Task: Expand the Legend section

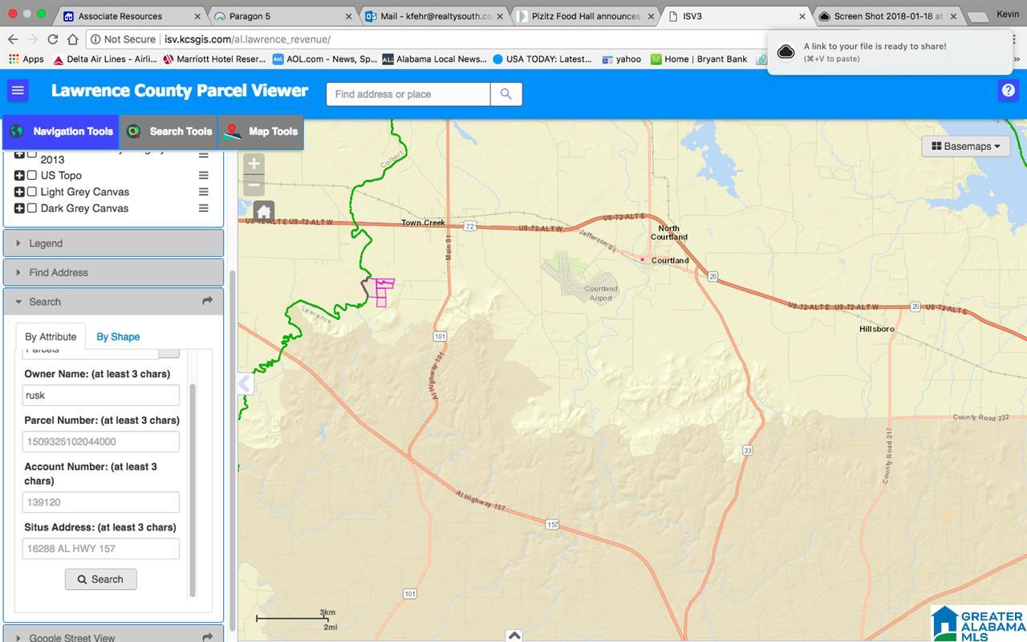Action: (x=113, y=243)
